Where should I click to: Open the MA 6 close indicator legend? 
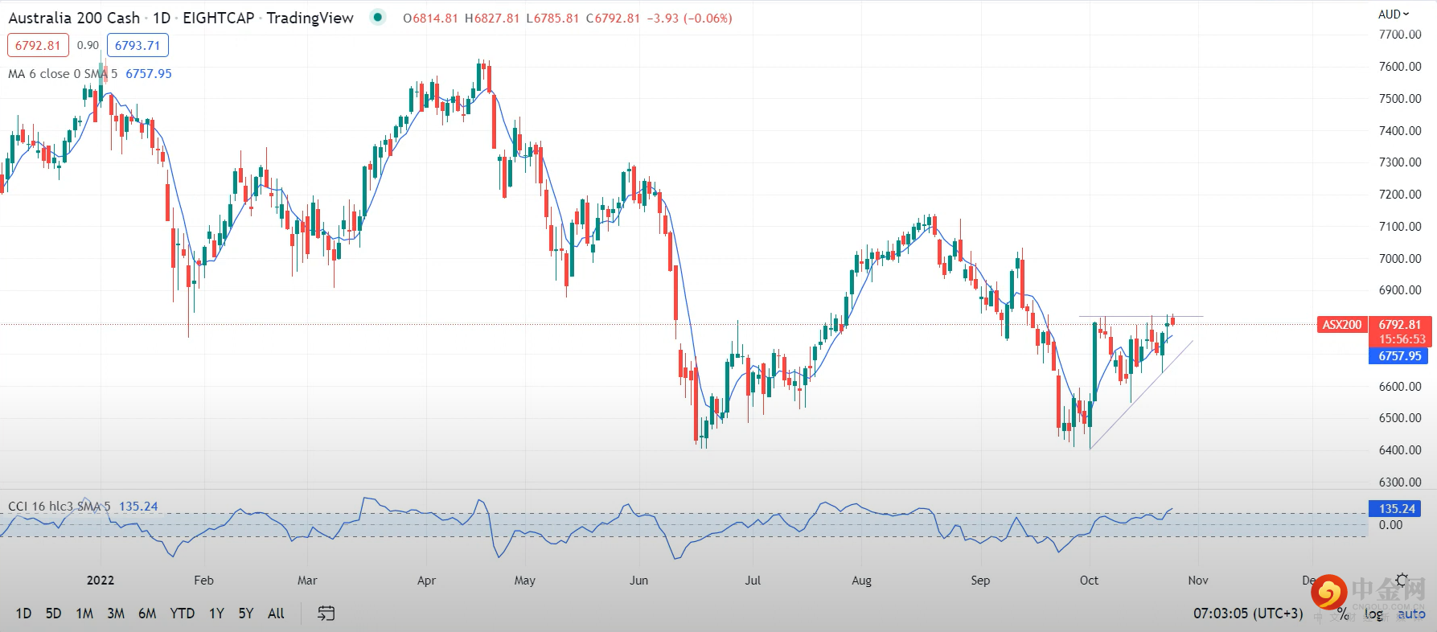pyautogui.click(x=62, y=74)
